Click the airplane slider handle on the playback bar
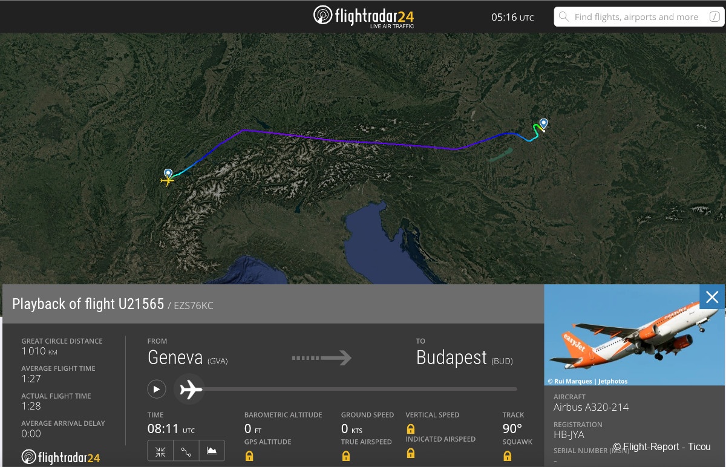Screen dimensions: 726x467 tap(191, 389)
